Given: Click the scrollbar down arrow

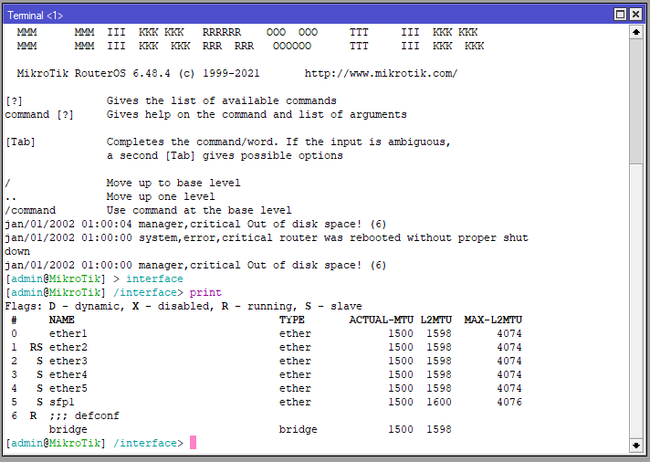Looking at the screenshot, I should [x=636, y=446].
